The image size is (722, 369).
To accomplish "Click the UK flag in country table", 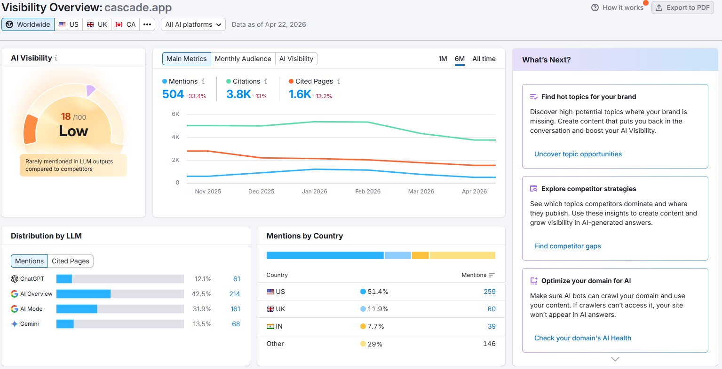I will pyautogui.click(x=270, y=309).
